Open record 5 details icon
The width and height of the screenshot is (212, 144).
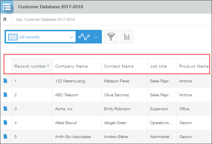(x=5, y=137)
